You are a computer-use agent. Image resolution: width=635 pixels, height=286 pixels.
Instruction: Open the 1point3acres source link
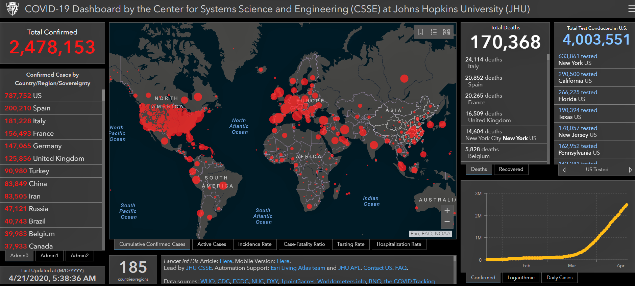tap(297, 281)
